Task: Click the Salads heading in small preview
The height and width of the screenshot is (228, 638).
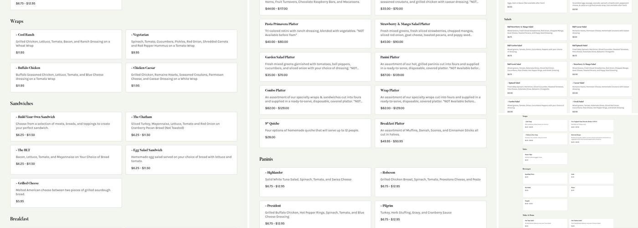Action: (x=508, y=19)
